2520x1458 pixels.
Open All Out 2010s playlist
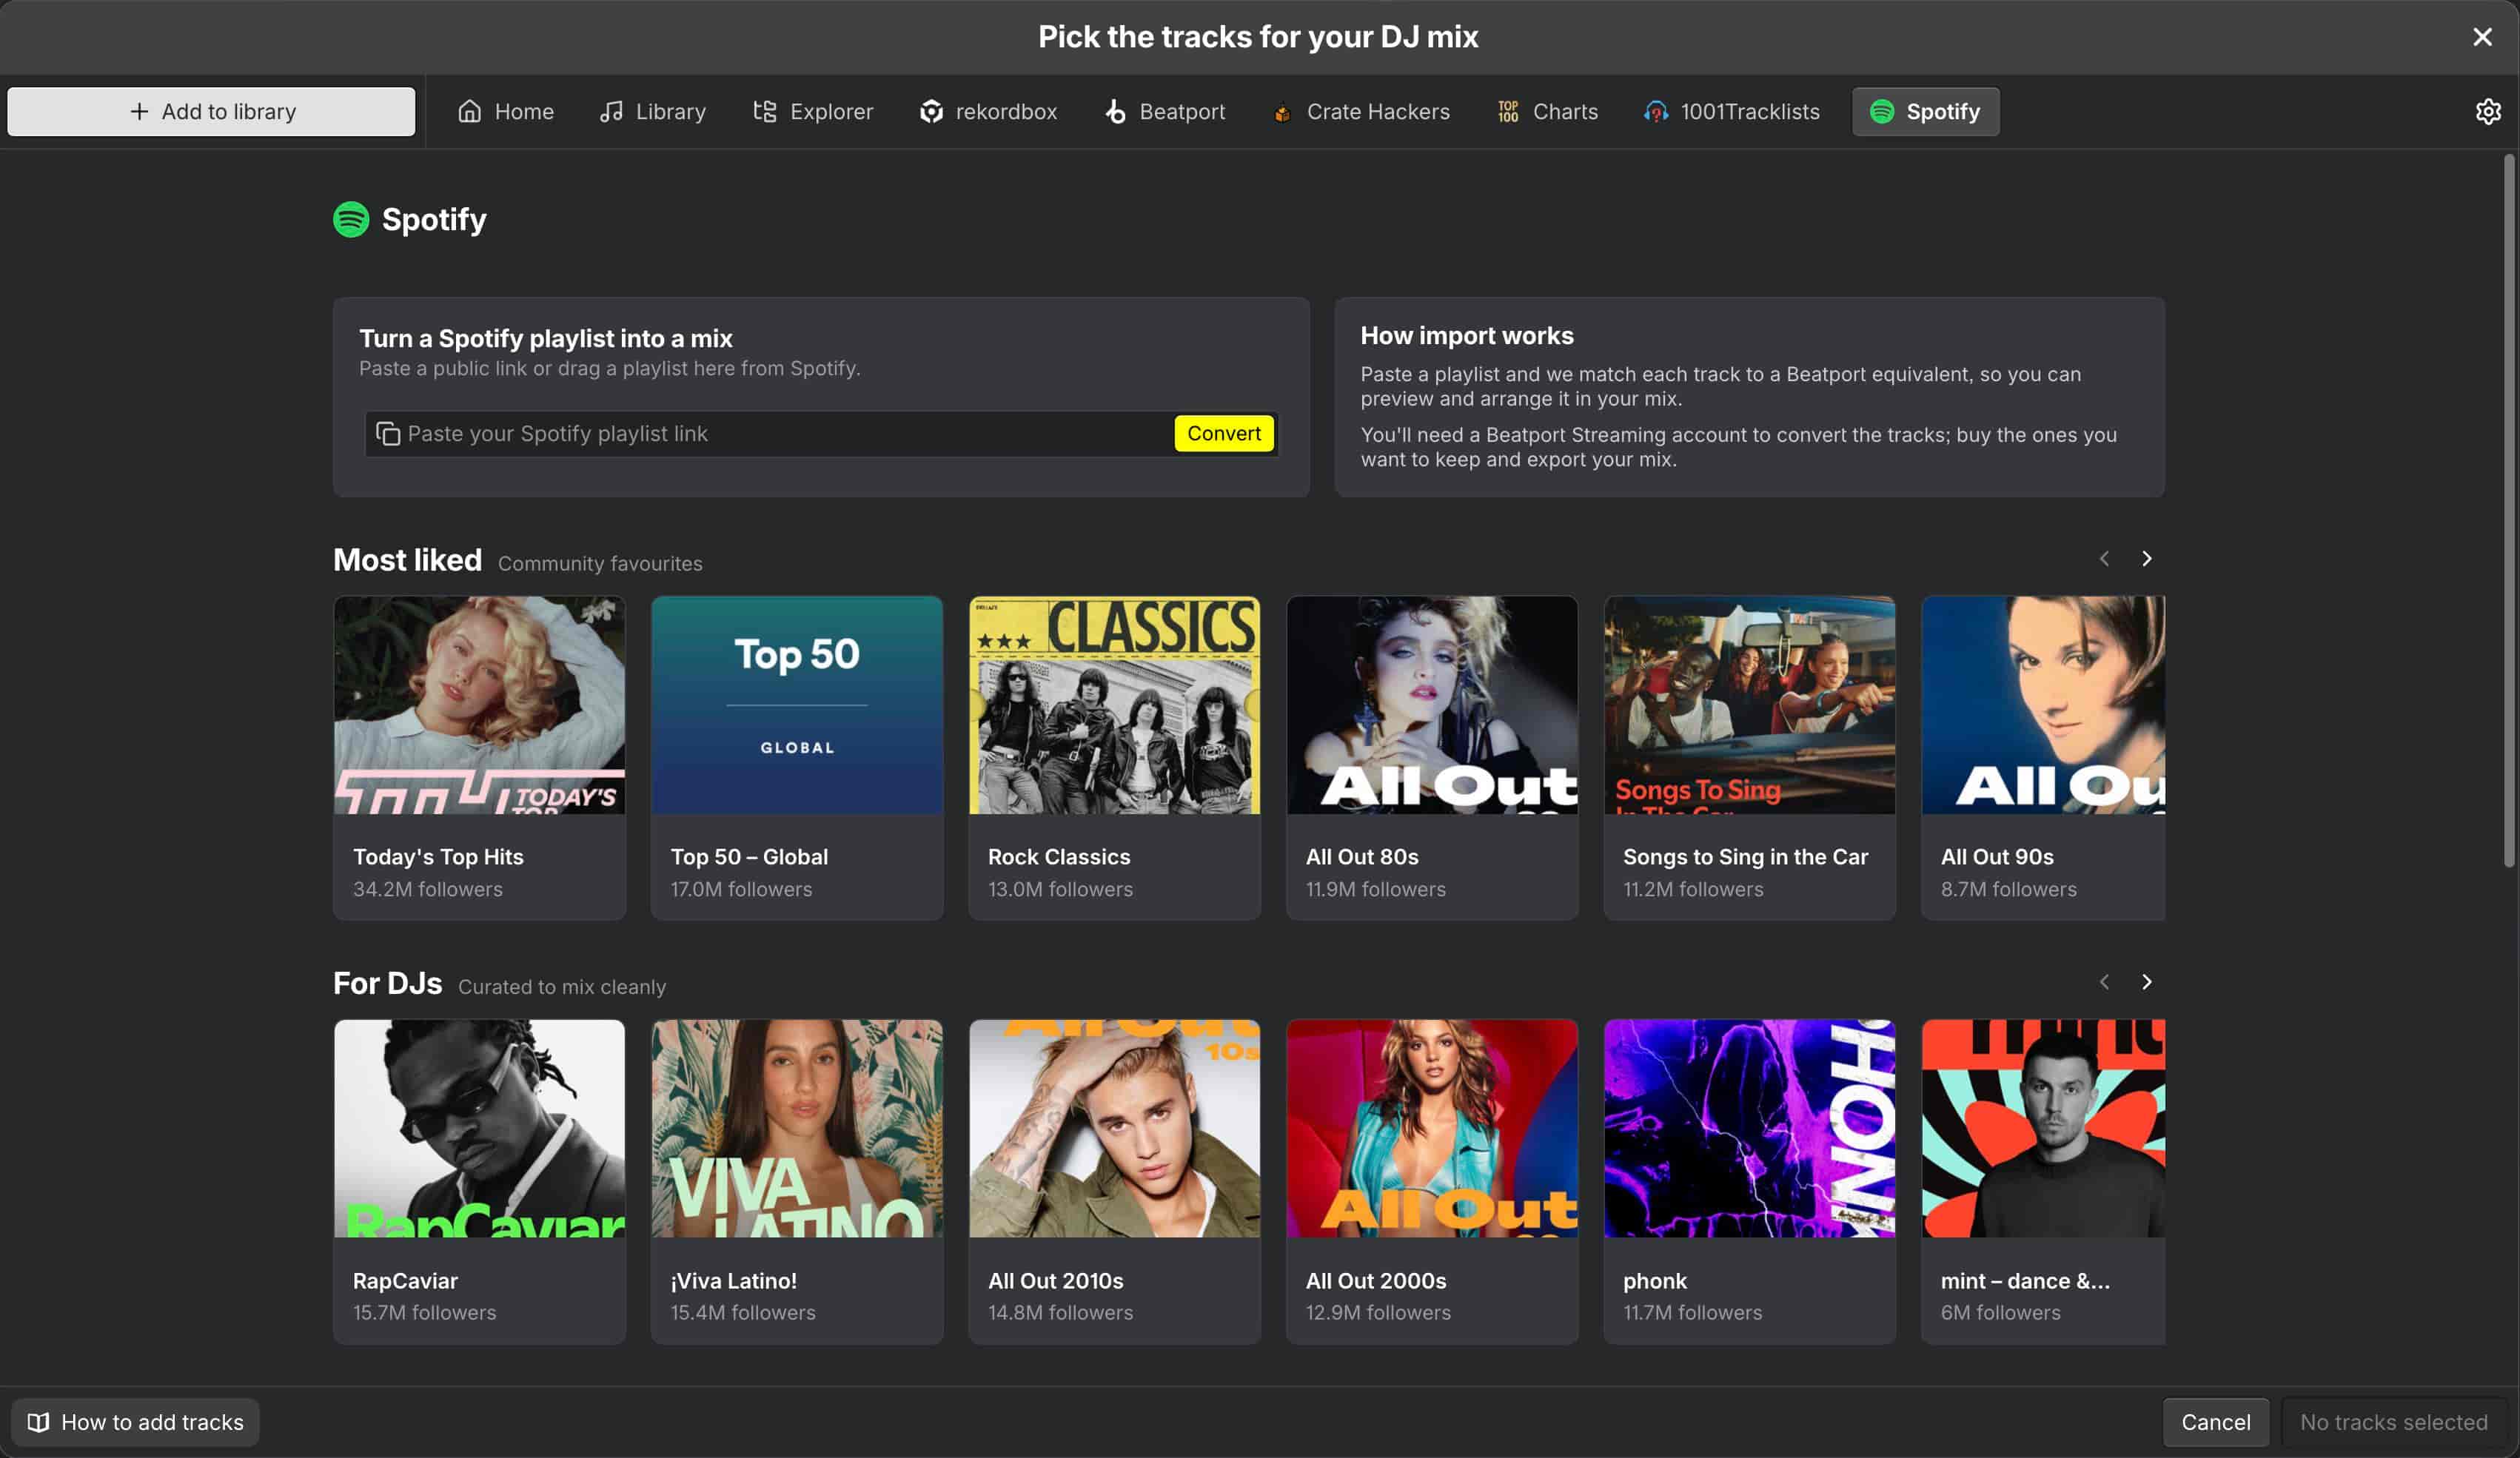click(x=1114, y=1181)
